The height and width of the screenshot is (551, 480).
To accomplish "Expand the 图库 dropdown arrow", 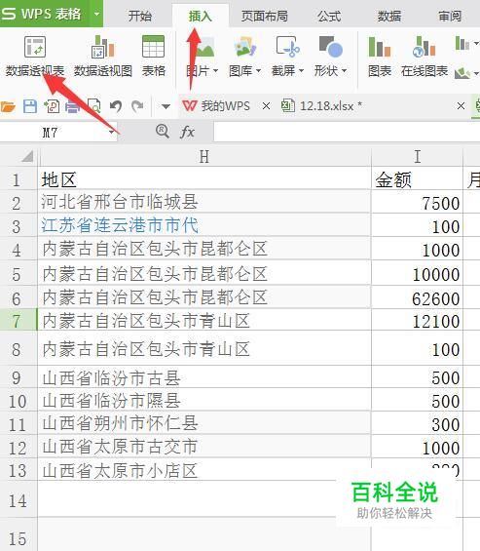I will (x=258, y=71).
